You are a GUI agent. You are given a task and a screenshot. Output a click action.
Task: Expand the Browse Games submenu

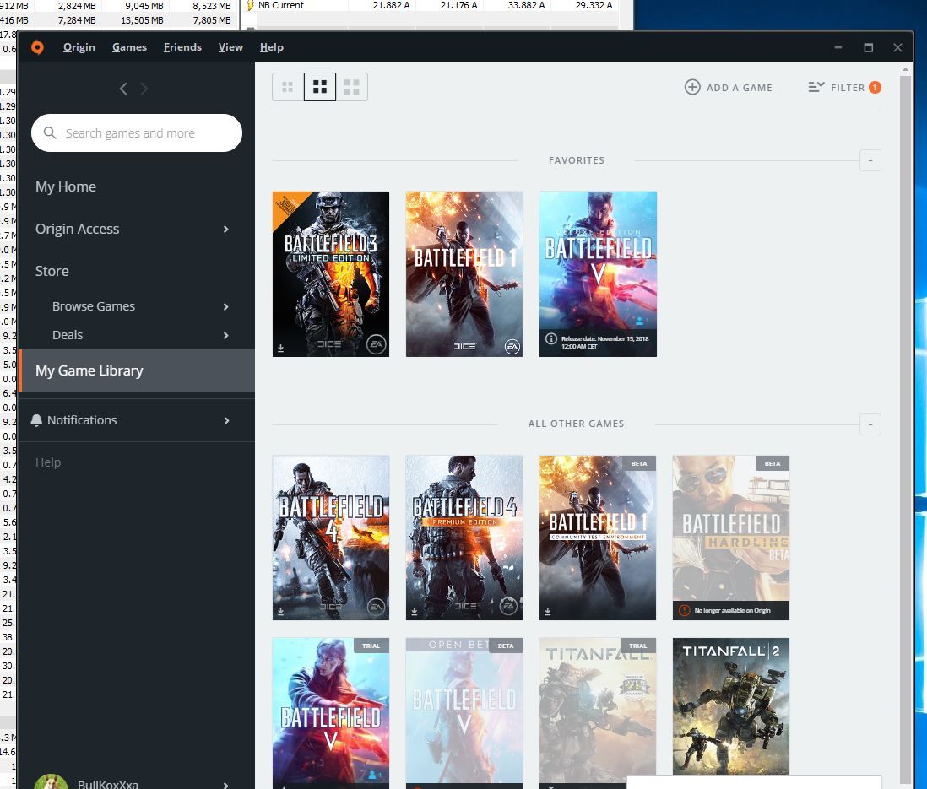pos(225,306)
